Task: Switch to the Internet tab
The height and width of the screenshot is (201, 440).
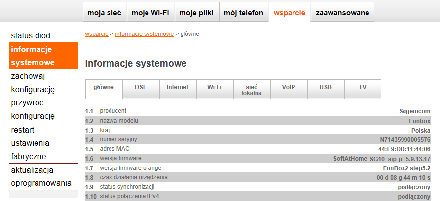Action: (x=178, y=87)
